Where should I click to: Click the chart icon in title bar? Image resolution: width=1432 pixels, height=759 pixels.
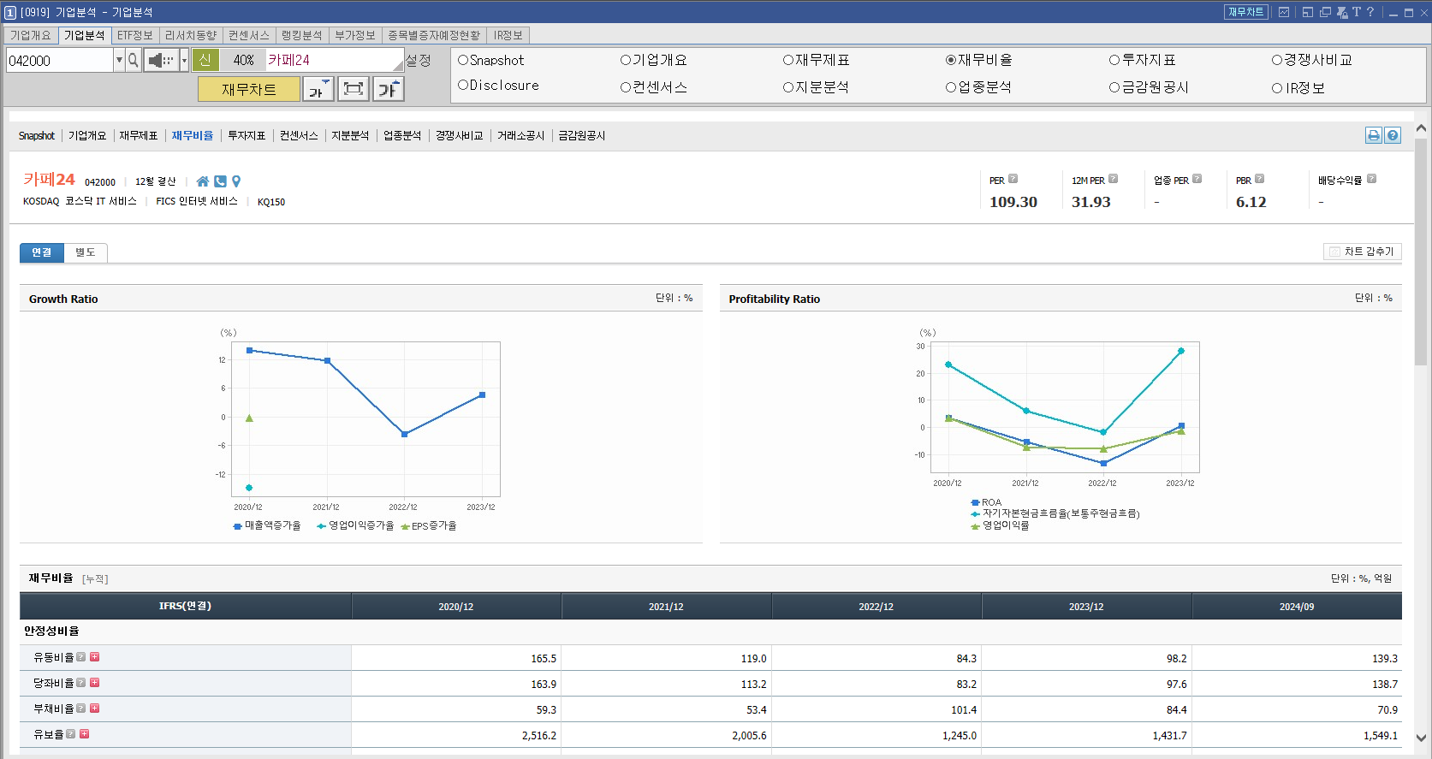pos(1284,12)
